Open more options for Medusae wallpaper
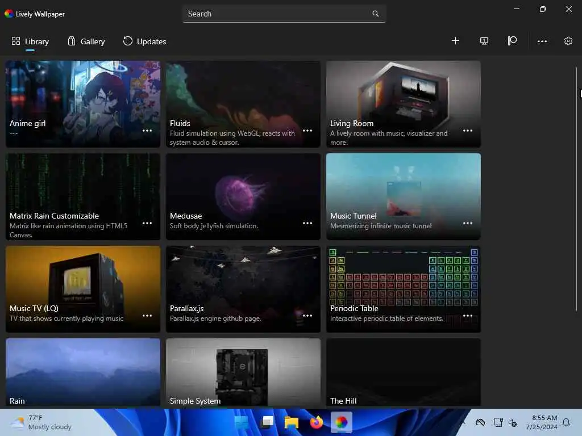 307,223
